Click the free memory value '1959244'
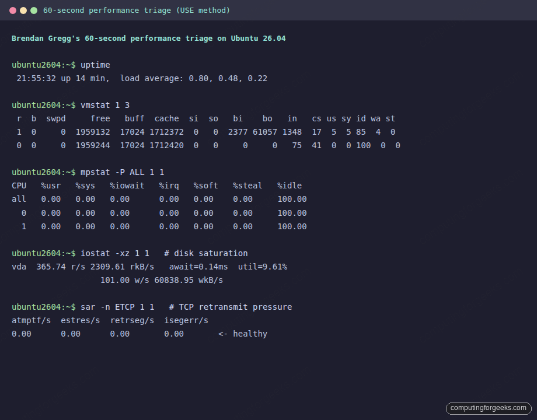Image resolution: width=537 pixels, height=420 pixels. click(x=93, y=145)
